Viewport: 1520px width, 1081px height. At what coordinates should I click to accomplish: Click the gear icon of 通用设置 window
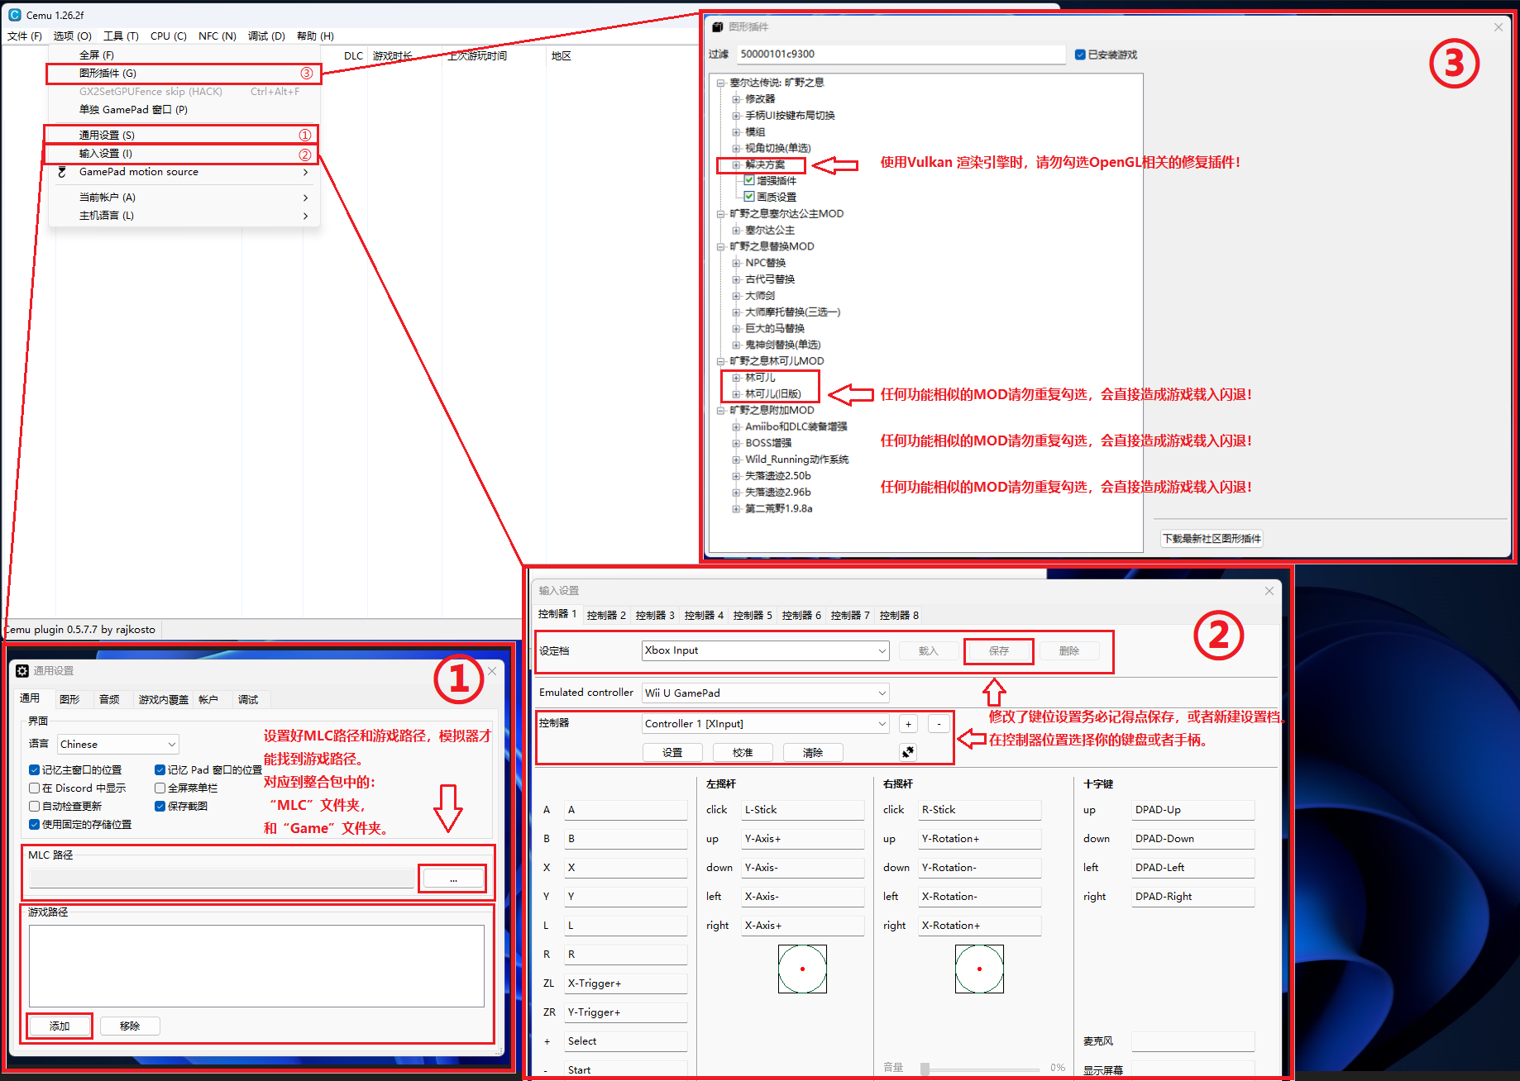(22, 671)
